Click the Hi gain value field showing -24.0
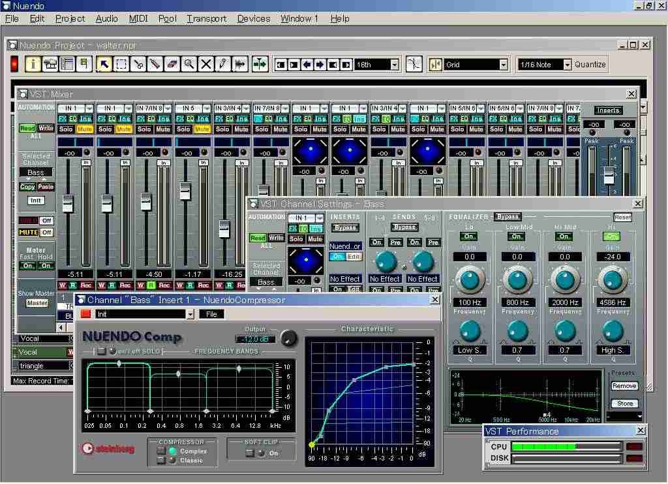Viewport: 668px width, 484px height. pos(613,257)
